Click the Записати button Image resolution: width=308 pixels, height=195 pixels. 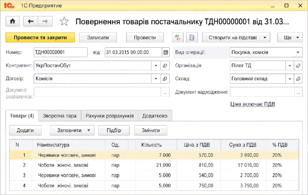click(98, 38)
